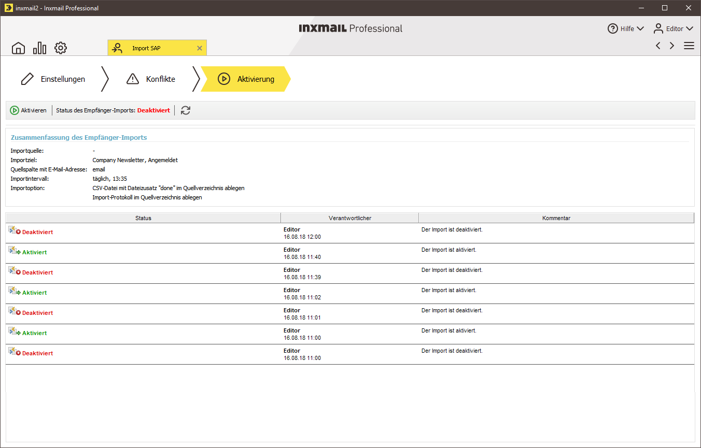
Task: Click the status icon of the 11:02 Aktiviert row
Action: pyautogui.click(x=15, y=291)
